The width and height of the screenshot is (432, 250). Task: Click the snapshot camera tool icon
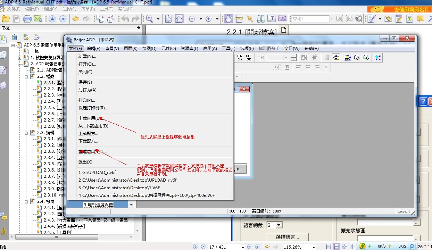coord(282,19)
